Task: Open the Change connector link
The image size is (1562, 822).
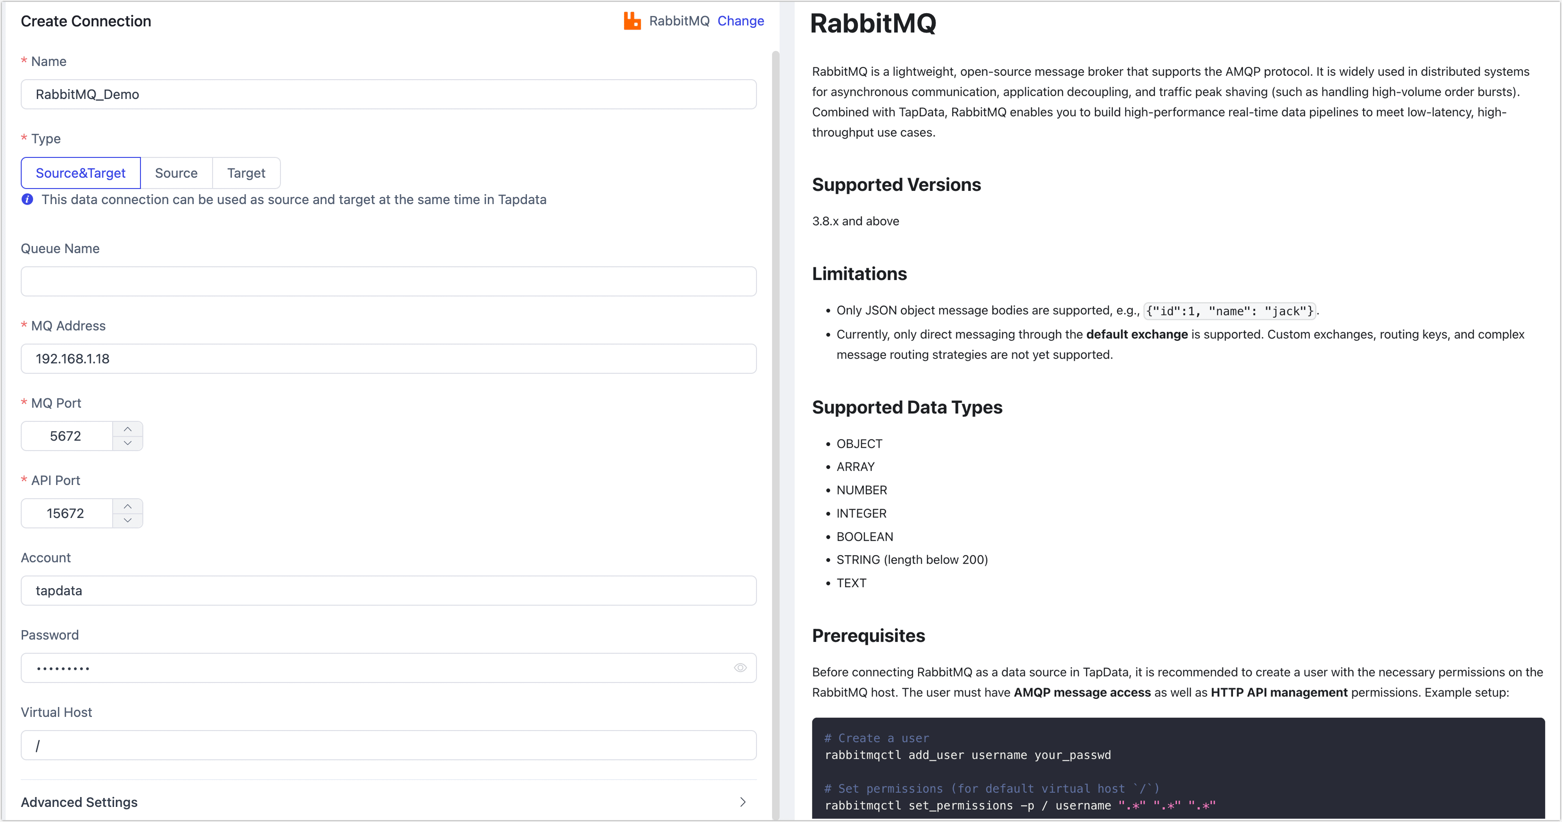Action: 740,21
